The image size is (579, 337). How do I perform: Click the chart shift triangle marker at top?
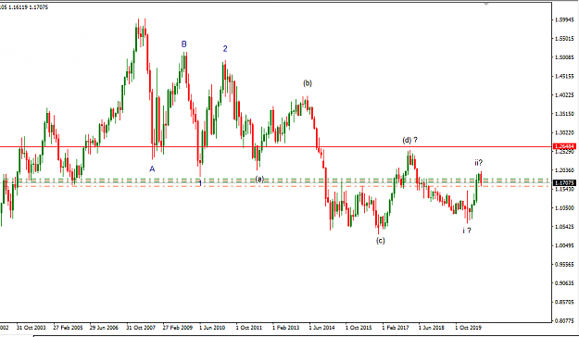click(x=486, y=4)
